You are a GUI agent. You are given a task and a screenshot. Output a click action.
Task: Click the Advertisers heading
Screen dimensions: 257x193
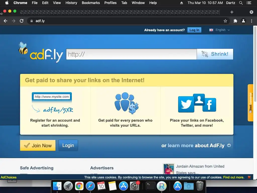pyautogui.click(x=102, y=168)
